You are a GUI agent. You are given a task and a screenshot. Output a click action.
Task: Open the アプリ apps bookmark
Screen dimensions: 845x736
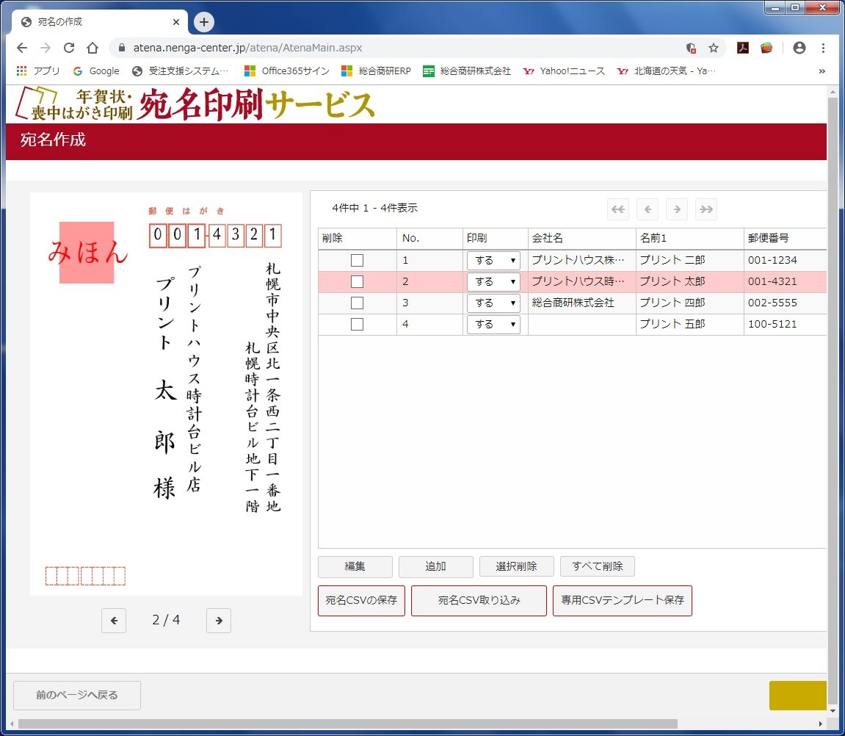click(x=37, y=71)
